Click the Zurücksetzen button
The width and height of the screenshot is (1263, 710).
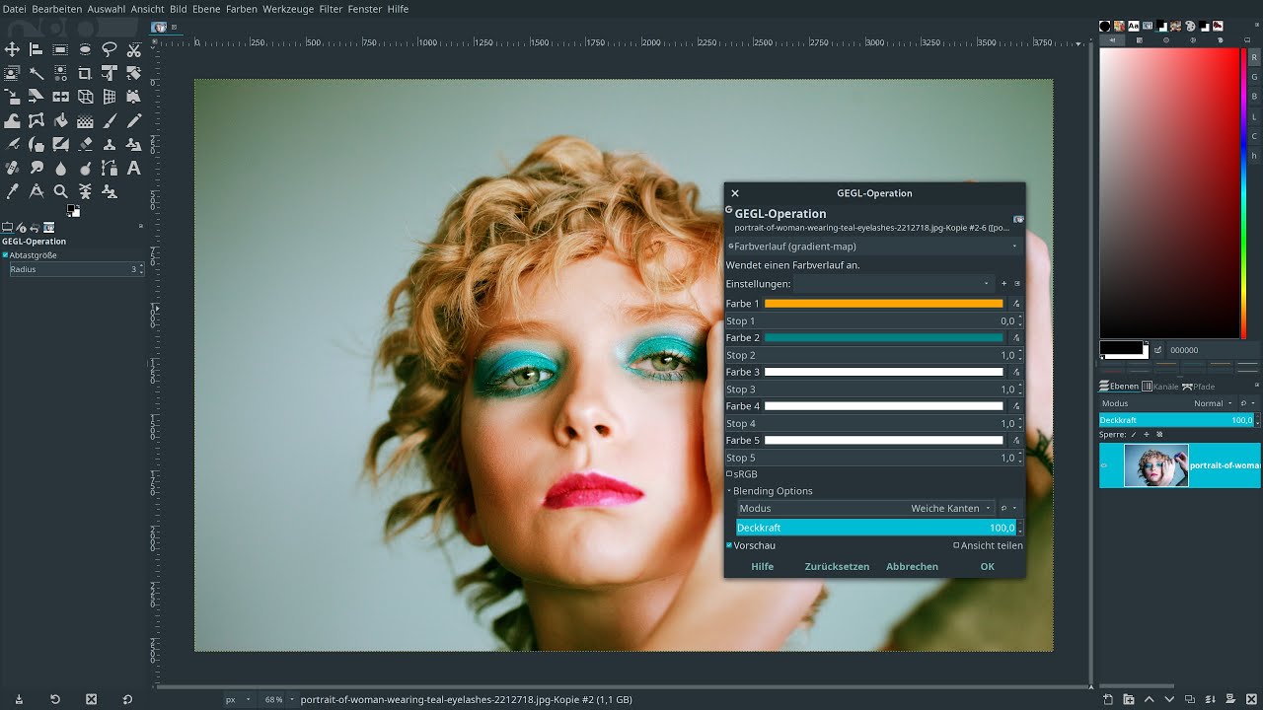click(x=837, y=567)
